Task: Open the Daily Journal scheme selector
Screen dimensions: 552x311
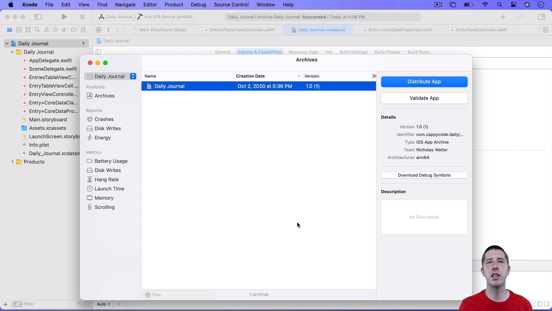Action: (x=116, y=17)
